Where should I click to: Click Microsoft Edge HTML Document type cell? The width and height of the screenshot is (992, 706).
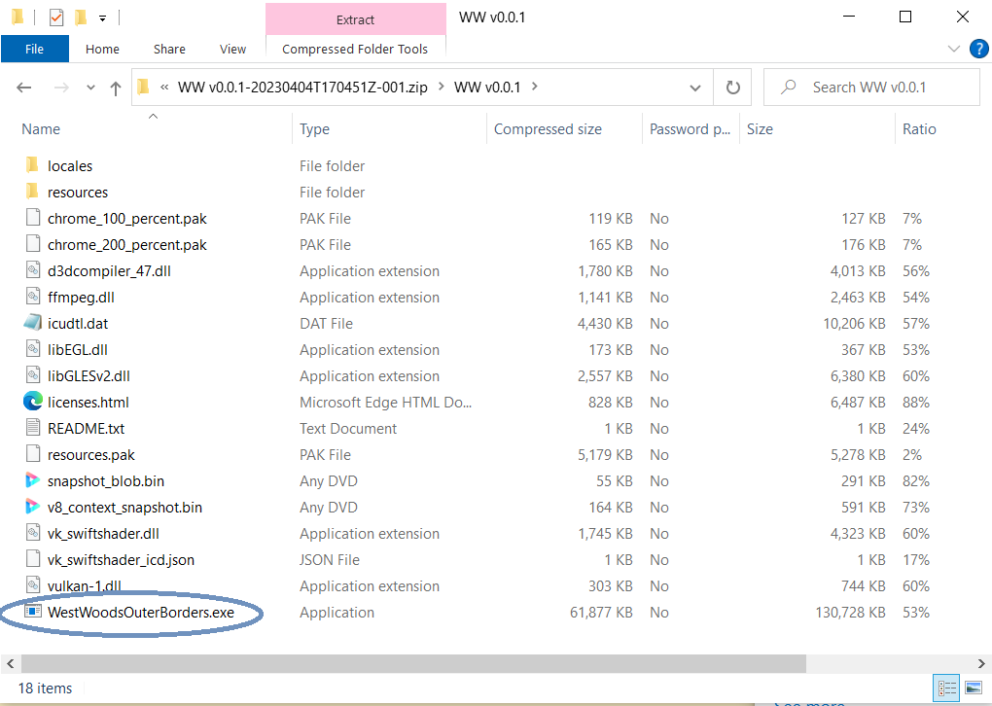pos(385,403)
